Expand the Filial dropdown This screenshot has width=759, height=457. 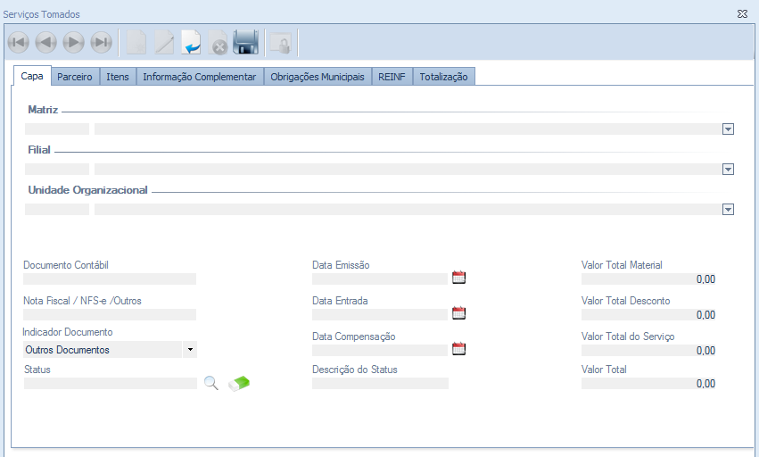tap(728, 170)
